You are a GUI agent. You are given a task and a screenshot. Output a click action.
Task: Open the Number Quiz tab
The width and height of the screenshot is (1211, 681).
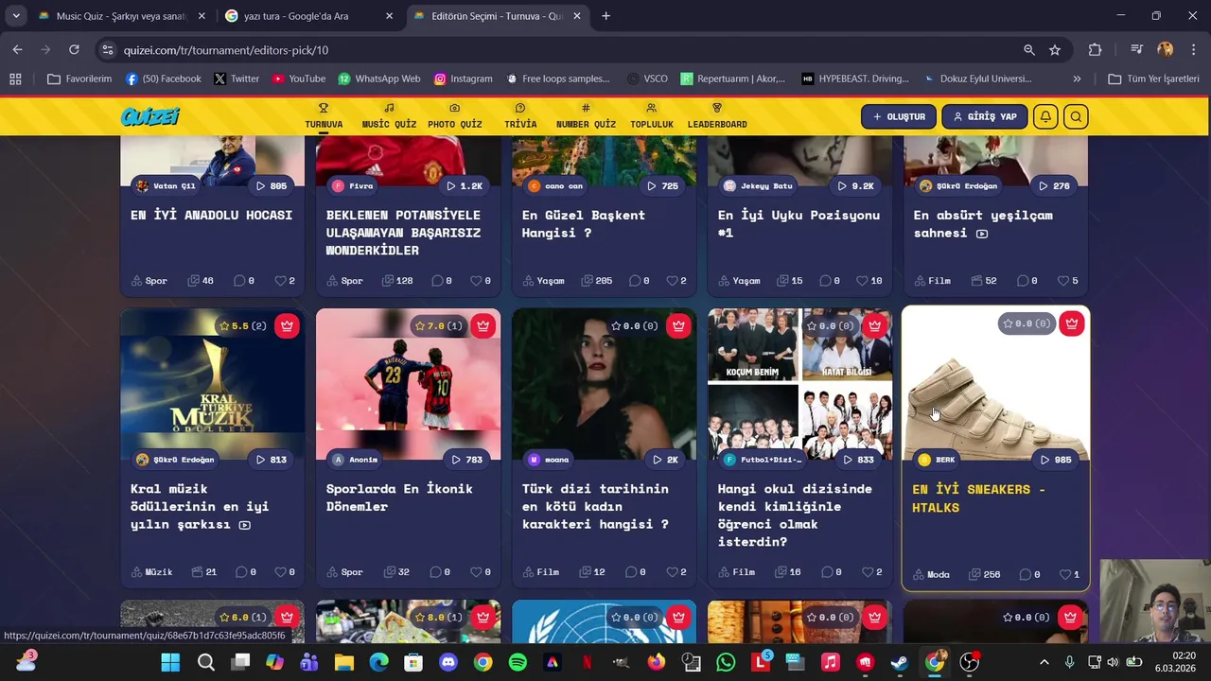click(586, 116)
